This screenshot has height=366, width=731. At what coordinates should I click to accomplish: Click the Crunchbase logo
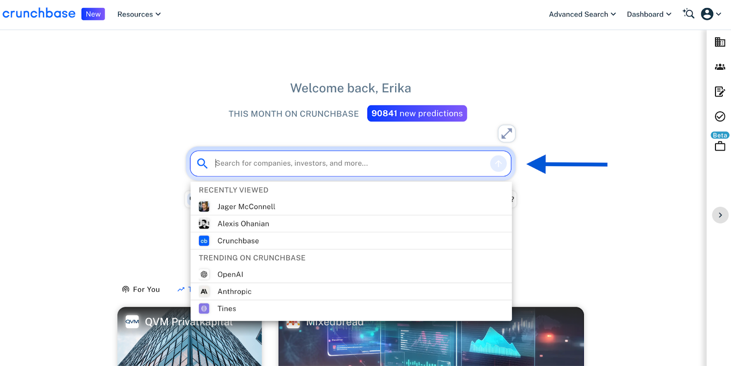click(x=39, y=14)
